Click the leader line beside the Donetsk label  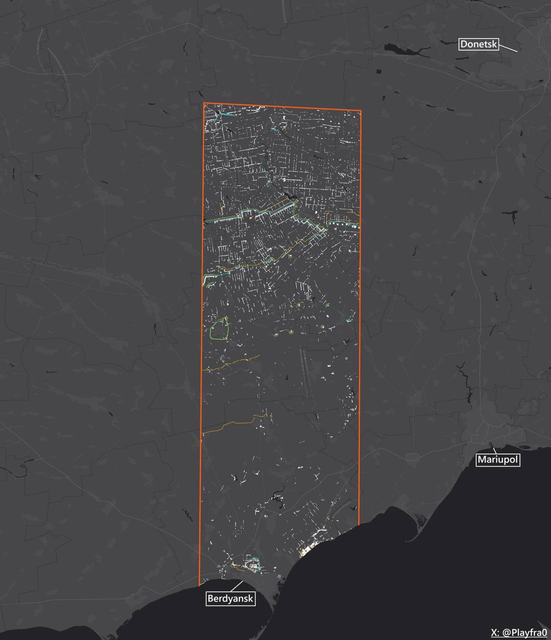pos(508,49)
